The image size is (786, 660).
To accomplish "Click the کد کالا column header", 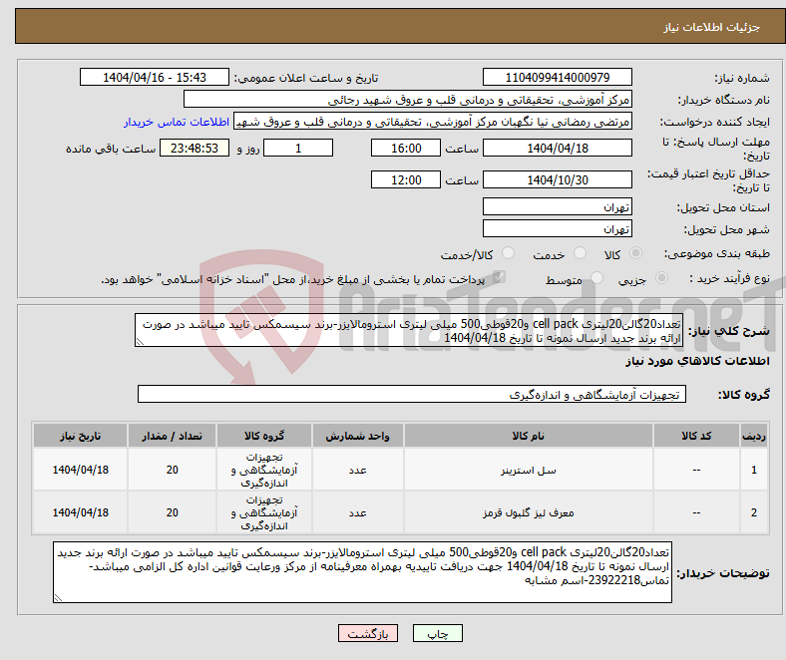I will tap(696, 436).
